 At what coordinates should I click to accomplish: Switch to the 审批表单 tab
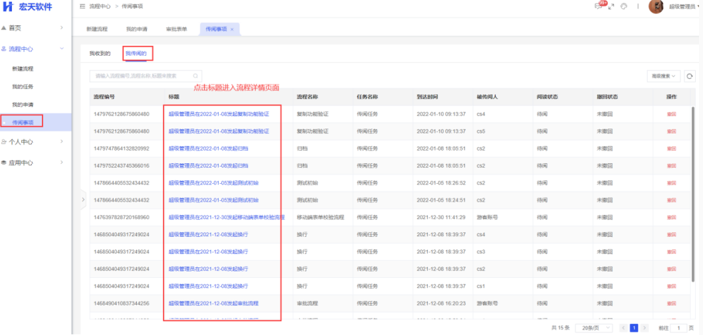point(176,30)
